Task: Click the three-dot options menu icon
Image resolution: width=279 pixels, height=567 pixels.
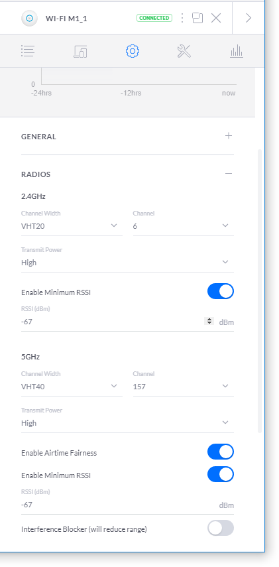Action: [182, 18]
